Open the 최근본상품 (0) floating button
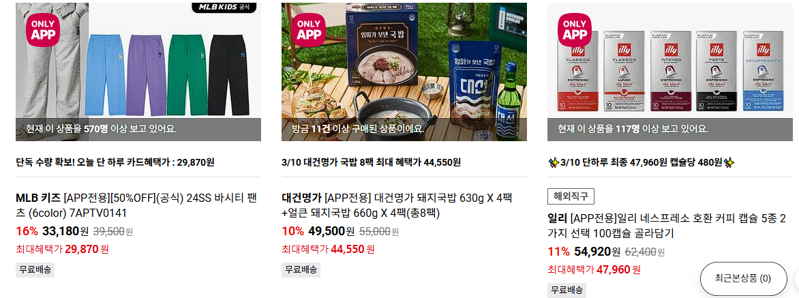Viewport: 799px width, 298px height. point(743,278)
